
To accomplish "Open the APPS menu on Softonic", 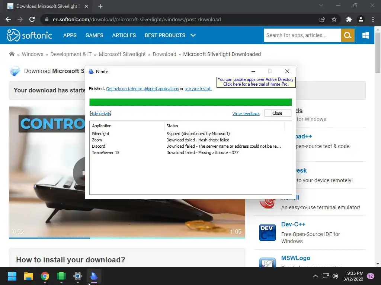I will (x=70, y=35).
